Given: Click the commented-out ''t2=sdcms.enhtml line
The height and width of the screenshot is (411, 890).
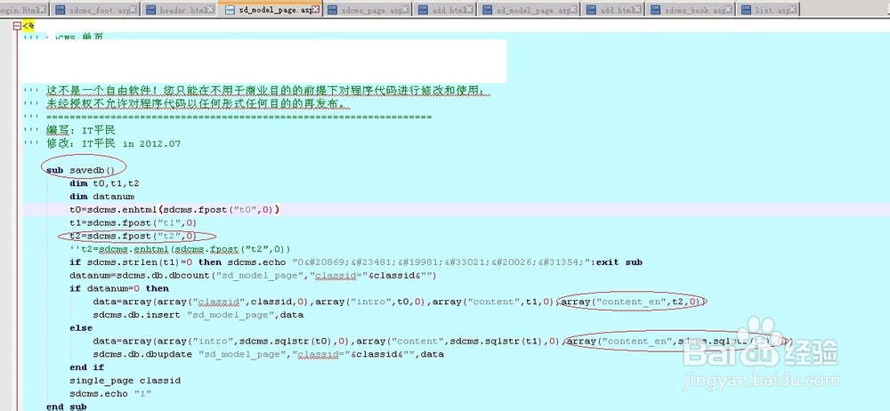Looking at the screenshot, I should (180, 248).
